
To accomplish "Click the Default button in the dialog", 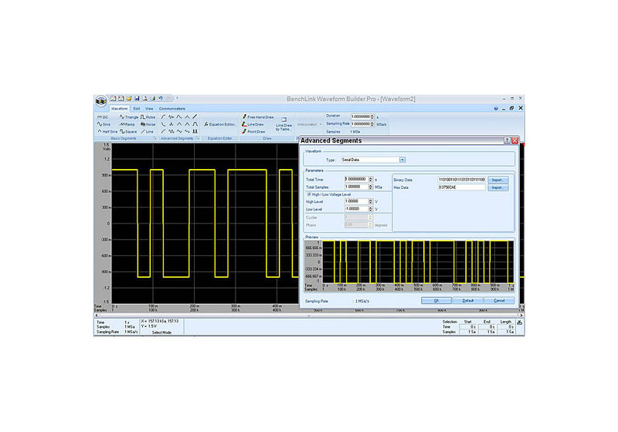I will [x=468, y=301].
